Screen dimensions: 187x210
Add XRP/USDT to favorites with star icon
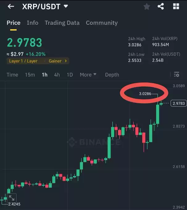click(147, 6)
